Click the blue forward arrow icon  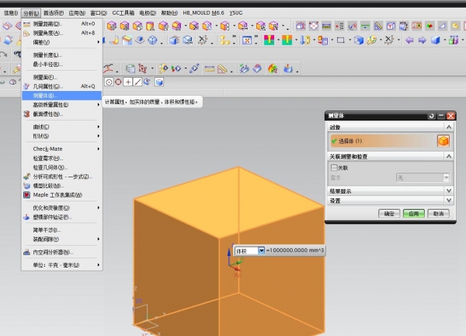point(422,40)
